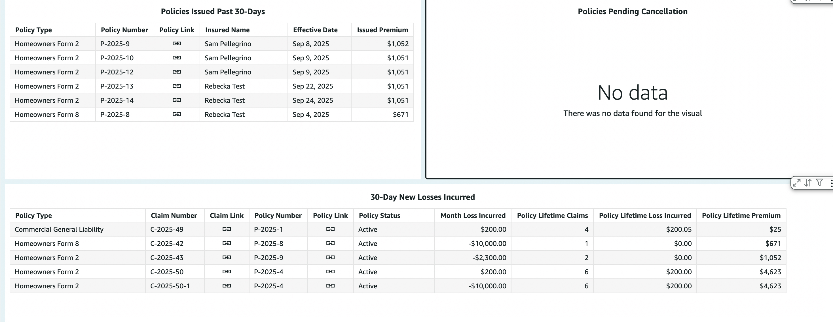Click the Effective Date column header
The height and width of the screenshot is (322, 833).
click(x=315, y=30)
